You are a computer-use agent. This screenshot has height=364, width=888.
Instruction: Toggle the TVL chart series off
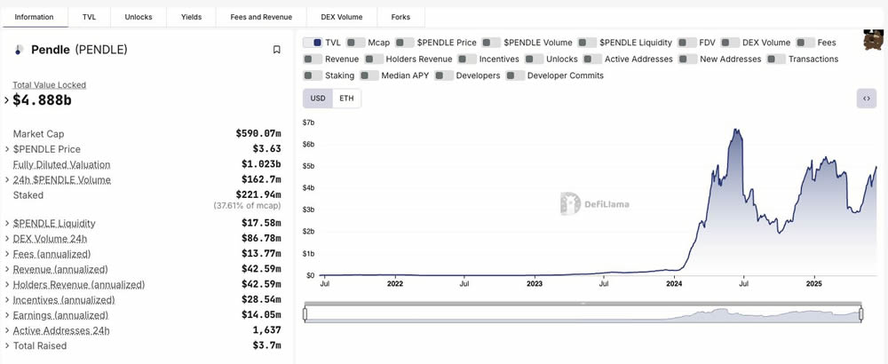(x=313, y=43)
